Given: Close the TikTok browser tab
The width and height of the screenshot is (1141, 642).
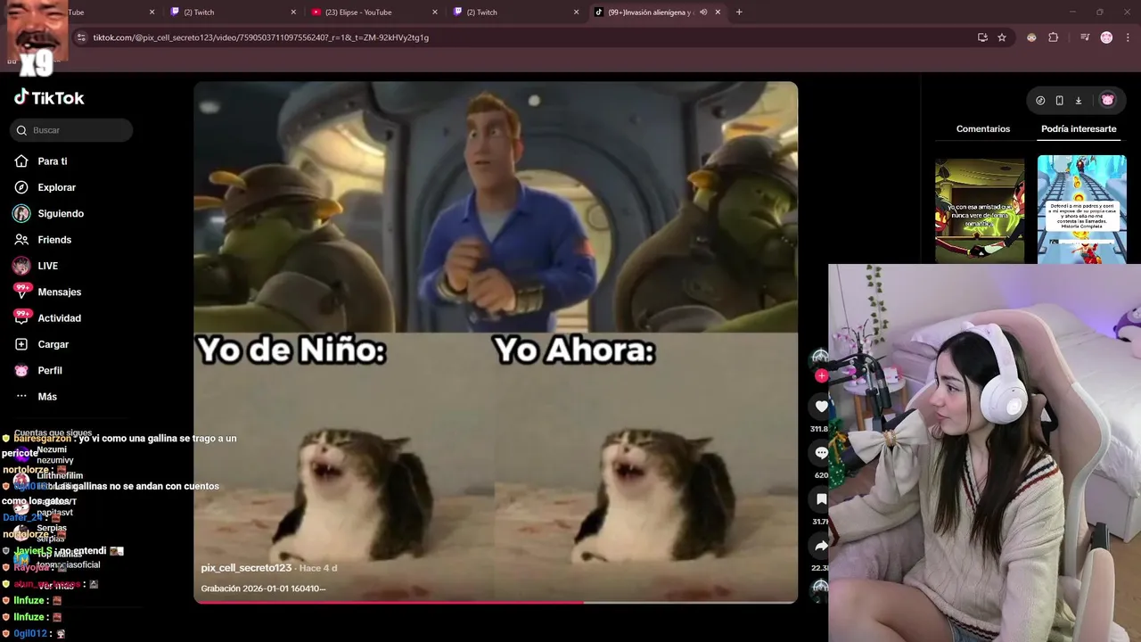Looking at the screenshot, I should point(718,12).
